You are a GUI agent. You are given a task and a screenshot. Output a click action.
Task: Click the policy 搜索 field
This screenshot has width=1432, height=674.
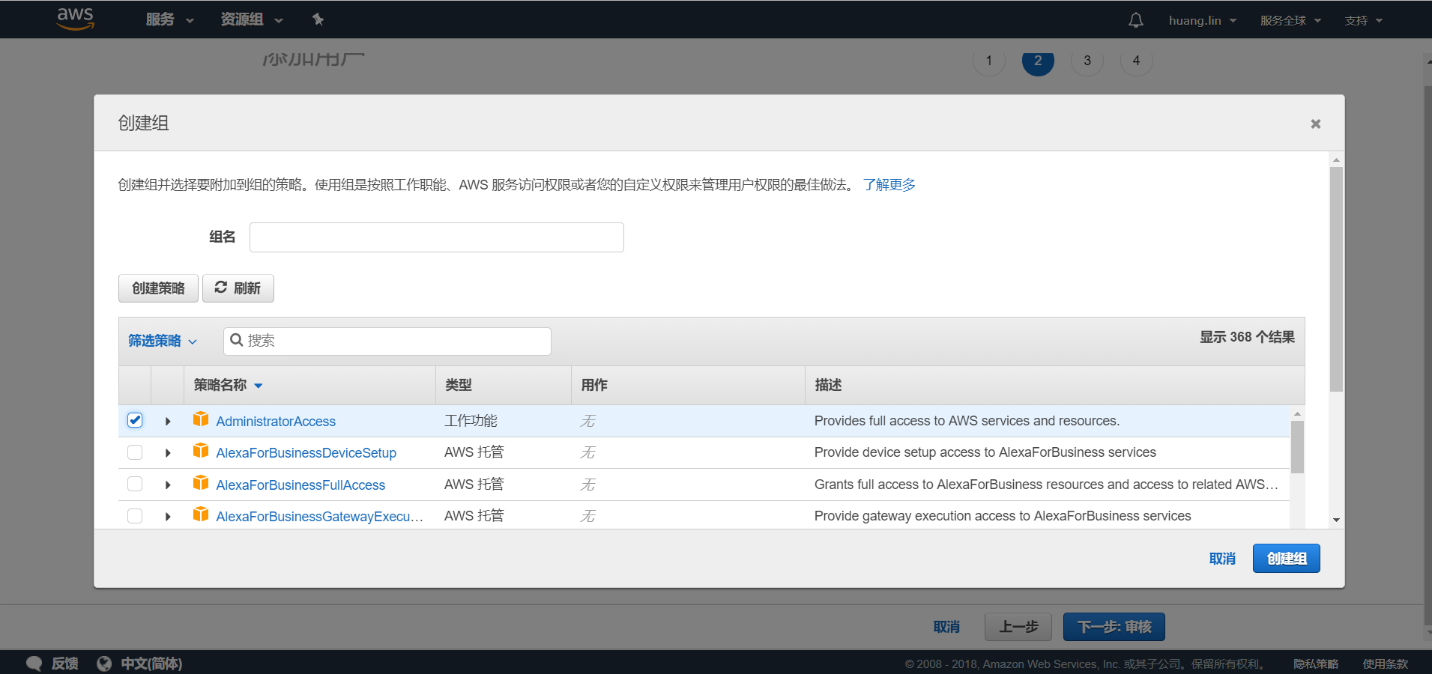[x=387, y=341]
